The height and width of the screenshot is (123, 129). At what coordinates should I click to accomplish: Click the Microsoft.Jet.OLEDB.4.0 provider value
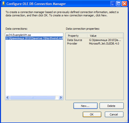(x=104, y=44)
